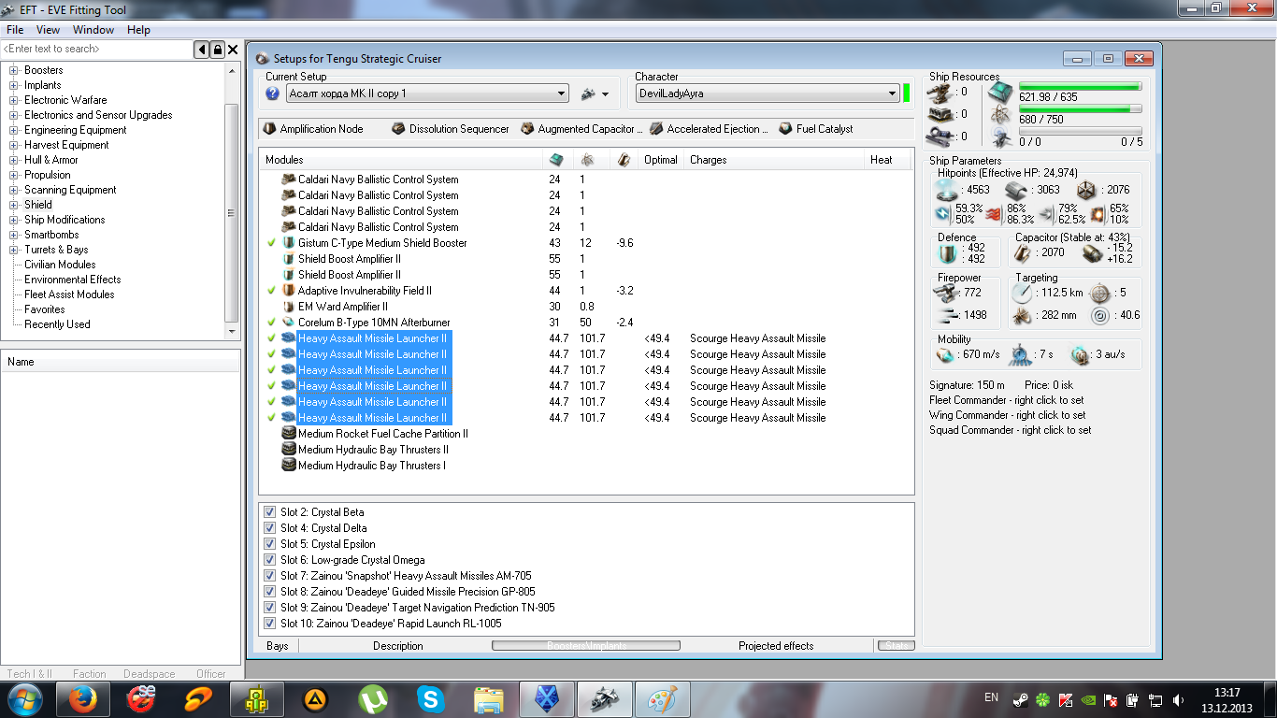Click the armor hitpoints icon
1277x718 pixels.
1016,190
